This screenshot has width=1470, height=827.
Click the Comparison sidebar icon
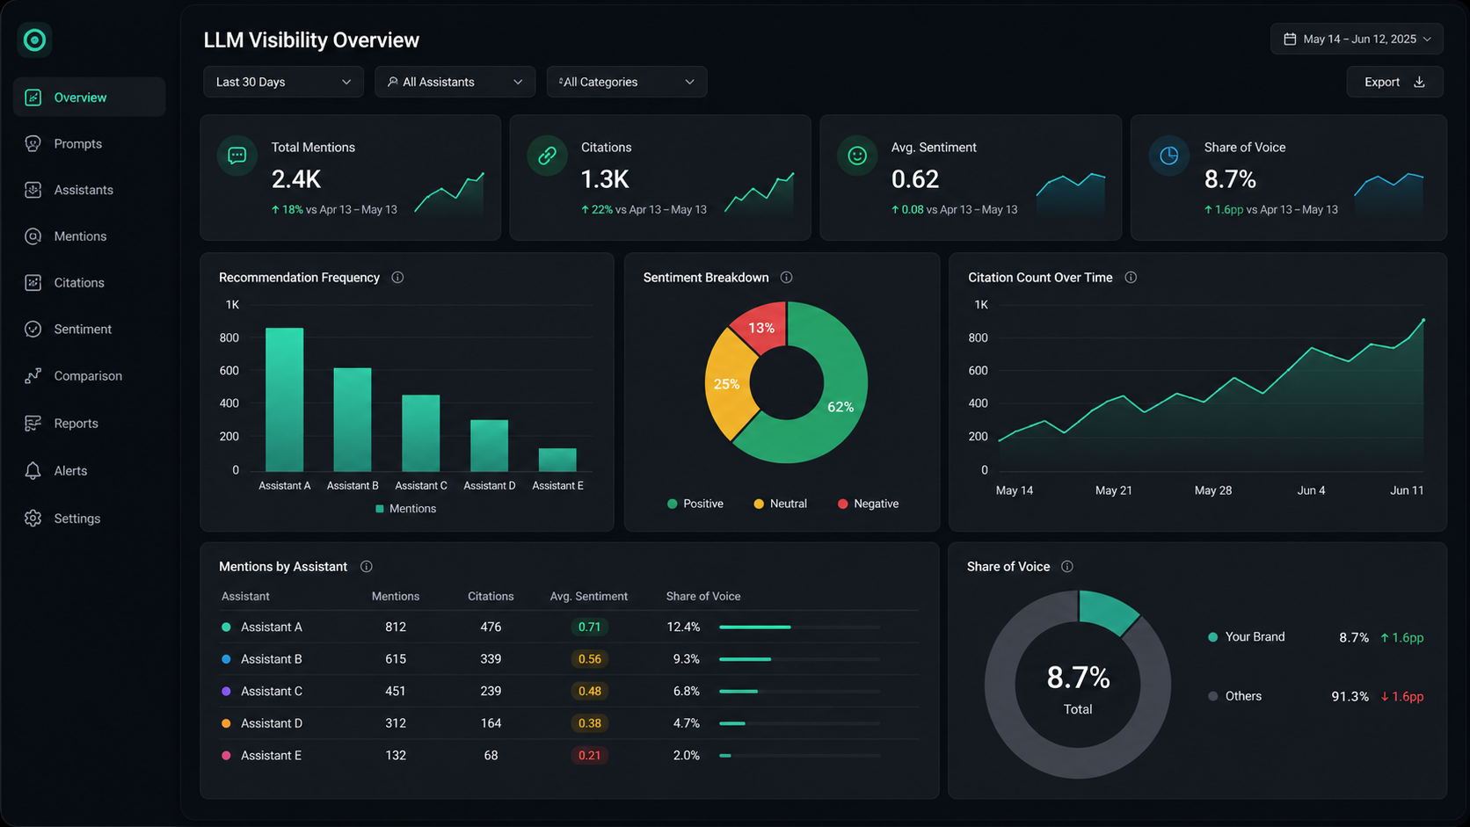click(33, 376)
